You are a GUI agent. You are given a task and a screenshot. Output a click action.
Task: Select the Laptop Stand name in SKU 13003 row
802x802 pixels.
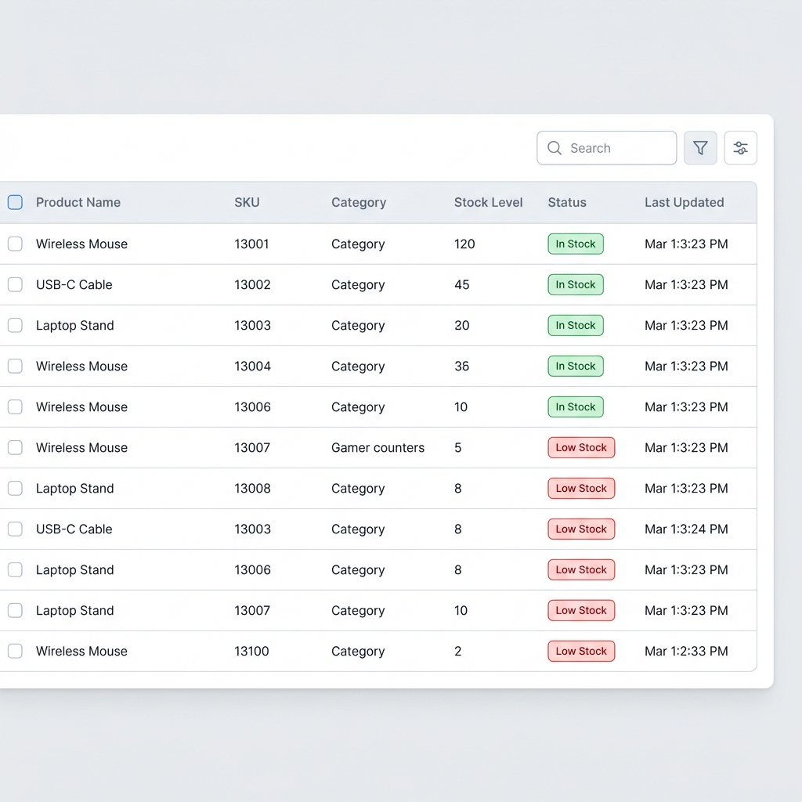tap(75, 325)
